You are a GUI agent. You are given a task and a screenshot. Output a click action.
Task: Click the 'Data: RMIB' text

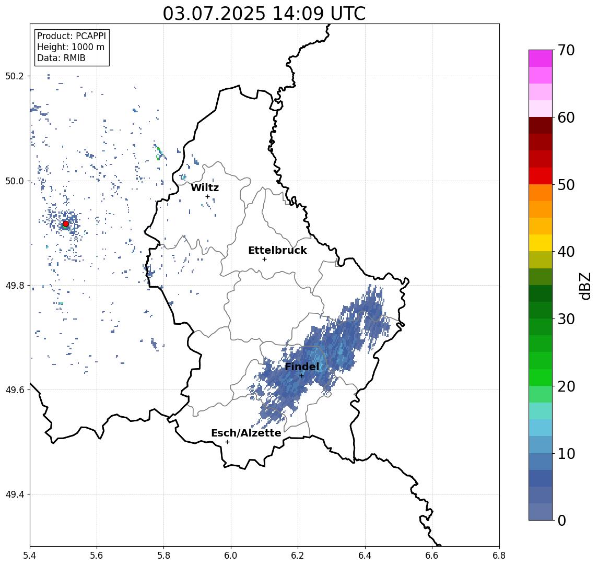[x=61, y=58]
